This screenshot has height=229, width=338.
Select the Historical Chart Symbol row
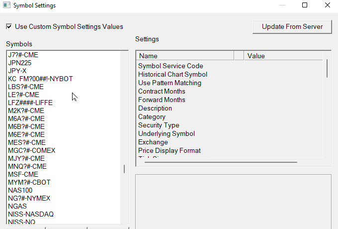(x=172, y=74)
